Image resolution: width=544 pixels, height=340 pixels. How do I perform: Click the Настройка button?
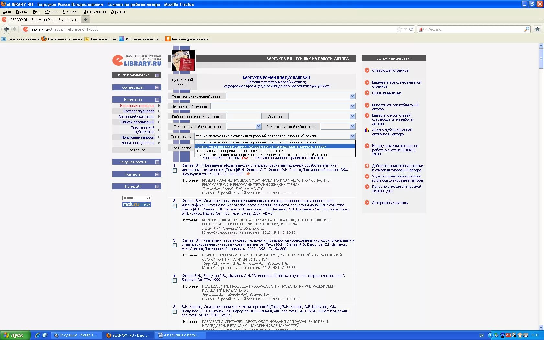(136, 150)
